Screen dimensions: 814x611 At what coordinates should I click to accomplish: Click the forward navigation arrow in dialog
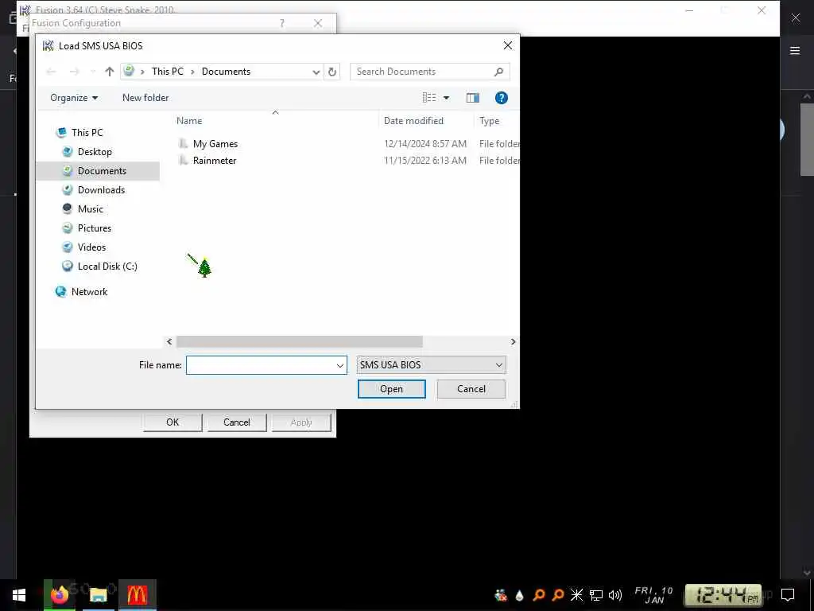pos(74,72)
